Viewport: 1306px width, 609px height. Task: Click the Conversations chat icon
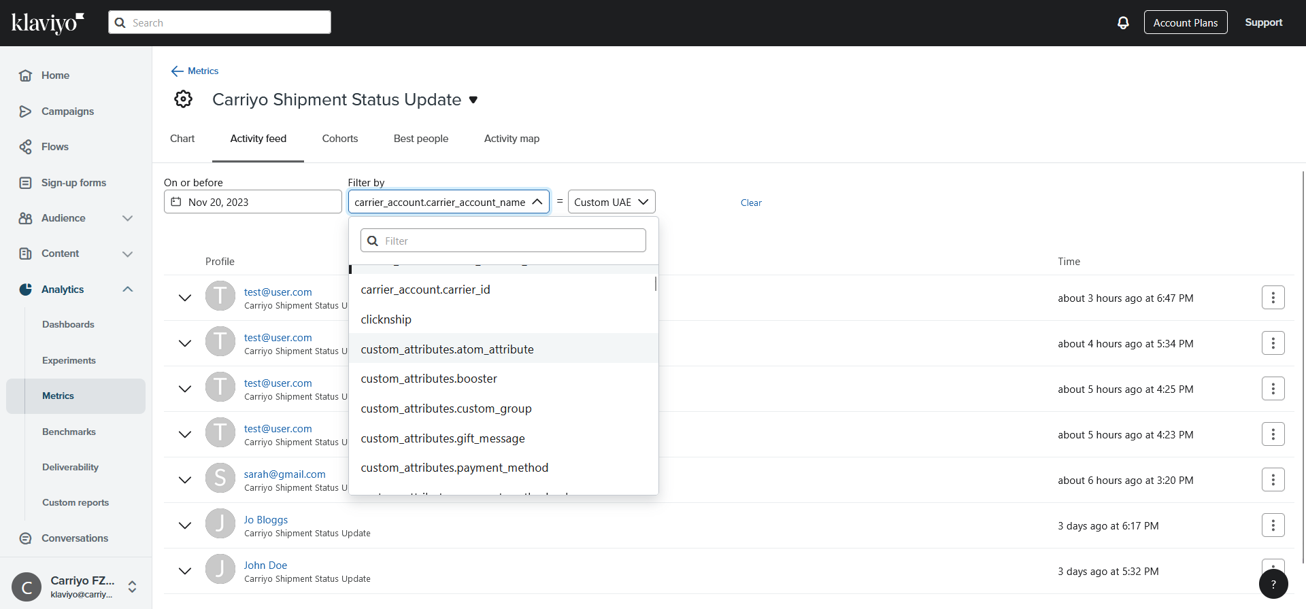[25, 538]
